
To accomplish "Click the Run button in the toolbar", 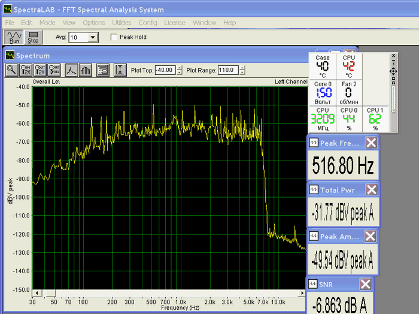I will (x=14, y=37).
